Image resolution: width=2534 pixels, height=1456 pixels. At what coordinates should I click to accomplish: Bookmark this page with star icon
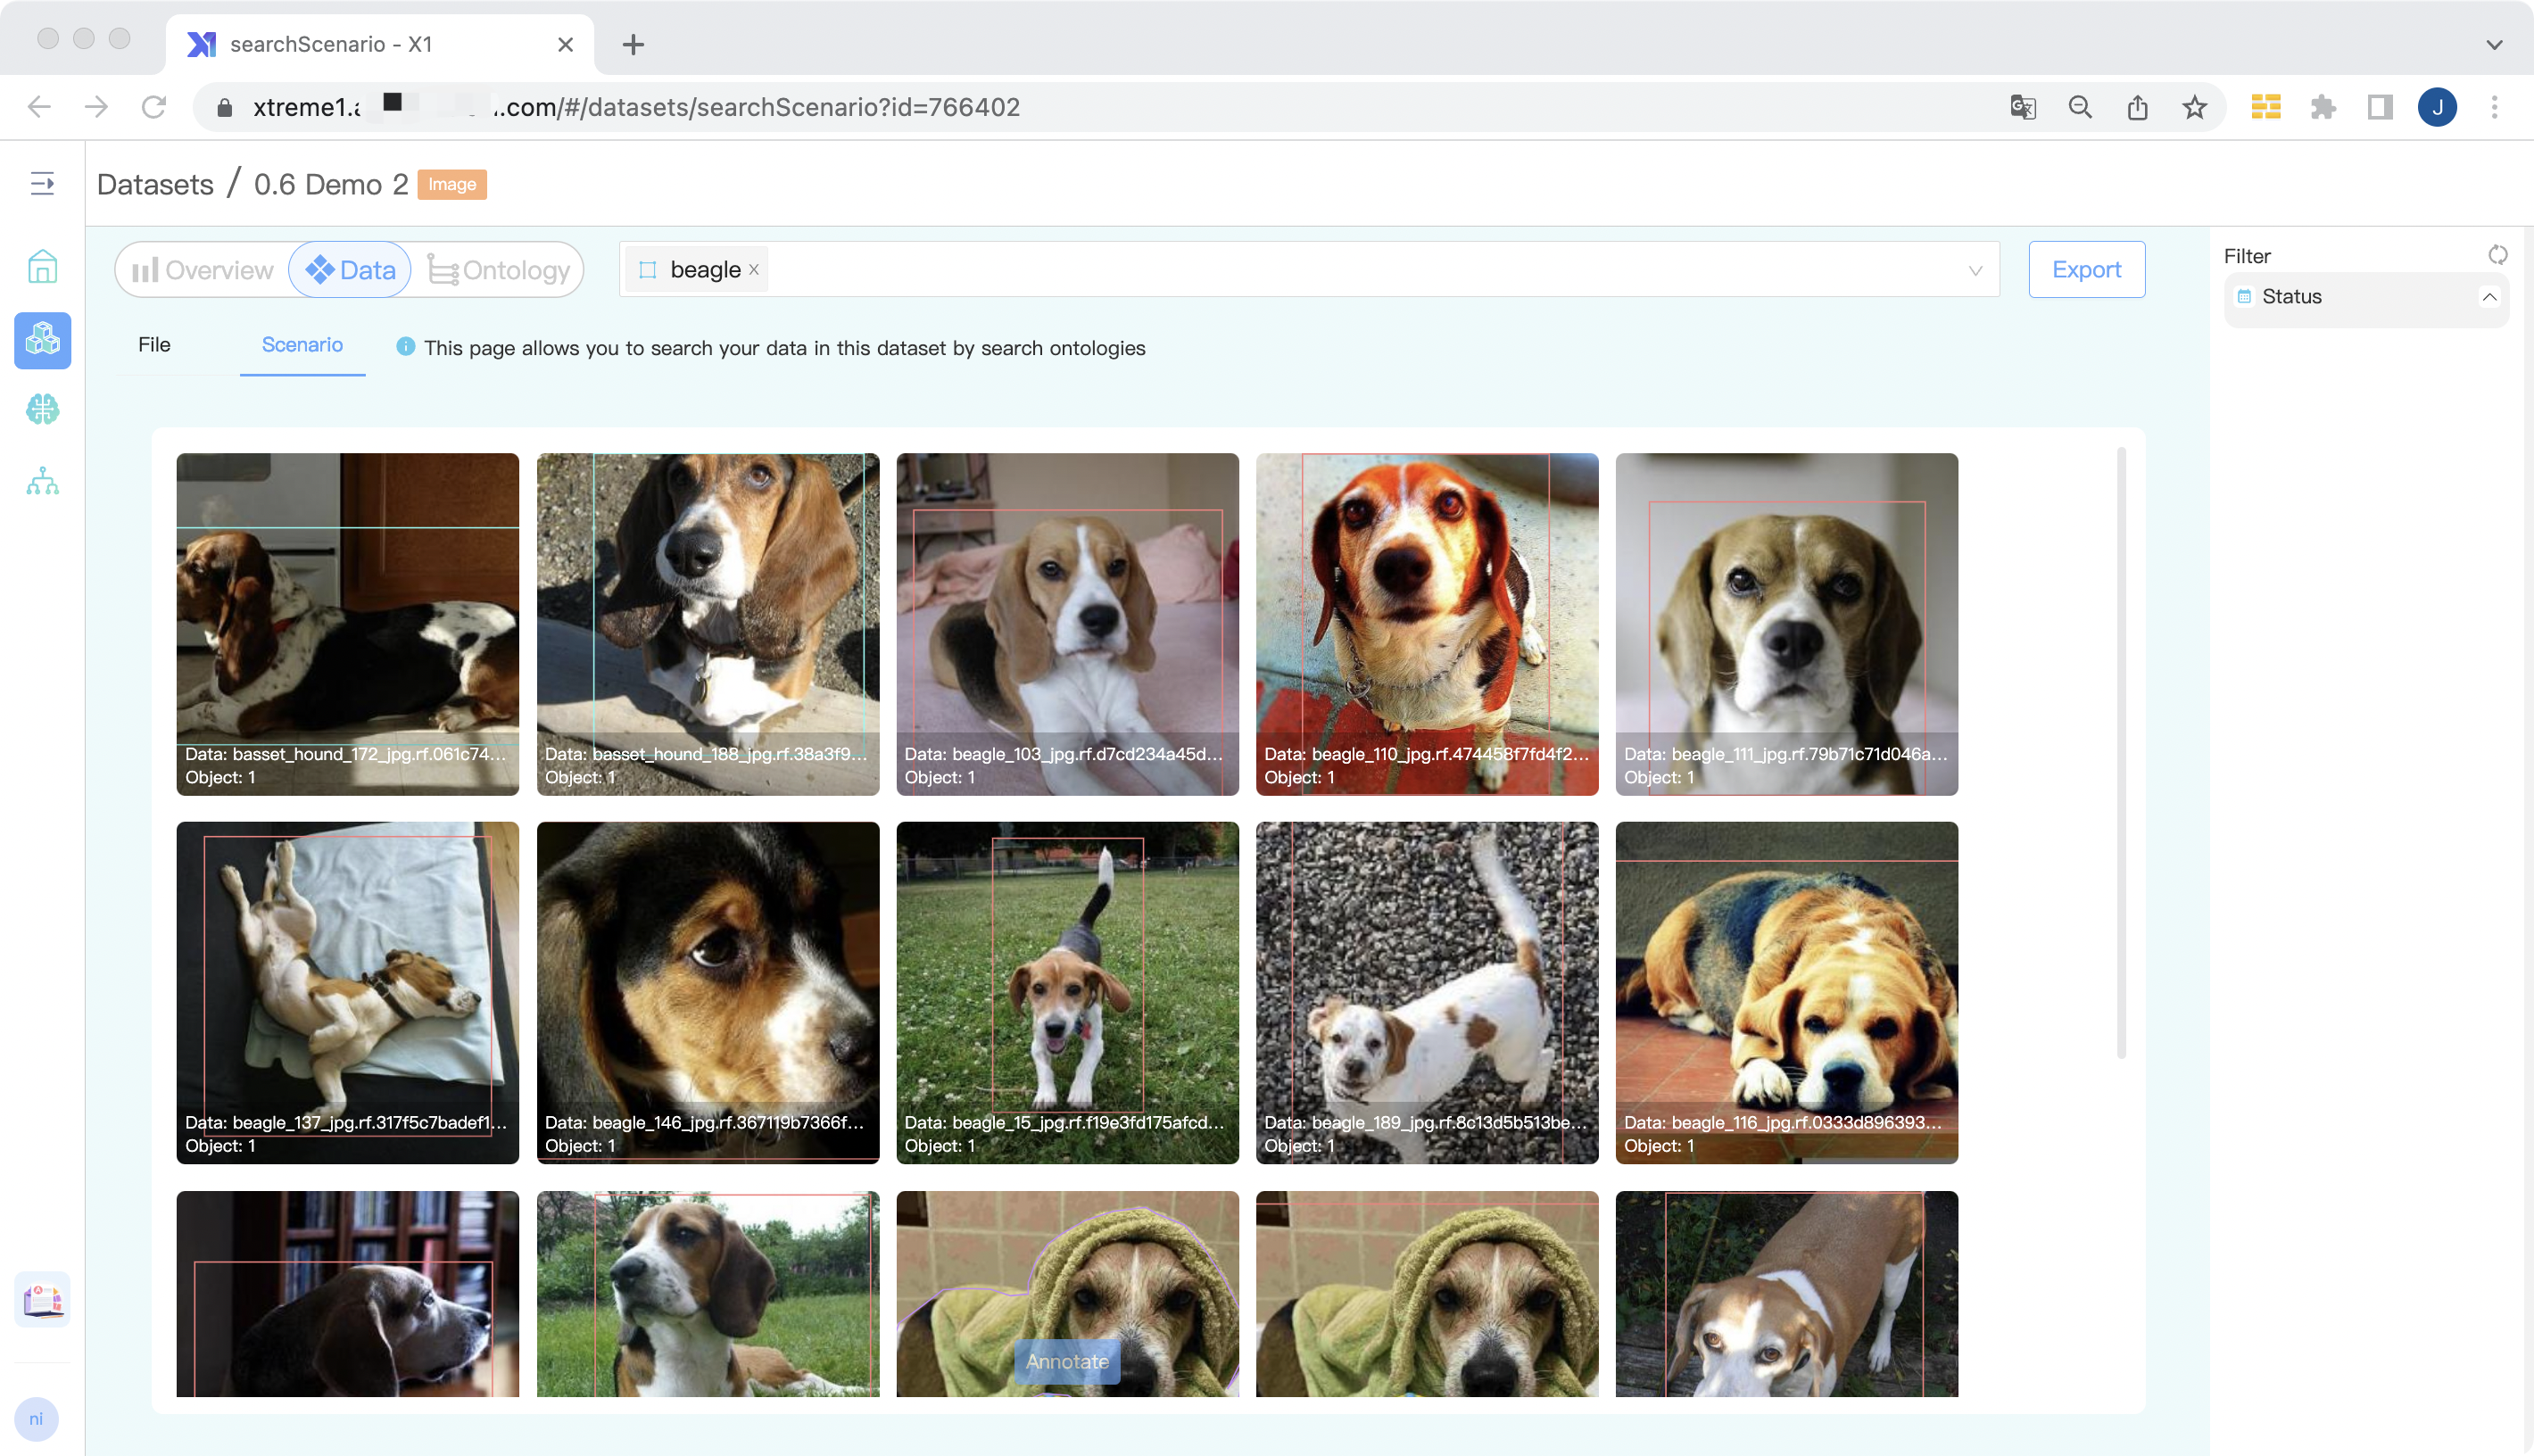tap(2194, 107)
